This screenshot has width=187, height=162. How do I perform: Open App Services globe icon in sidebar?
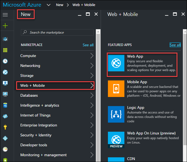5,72
